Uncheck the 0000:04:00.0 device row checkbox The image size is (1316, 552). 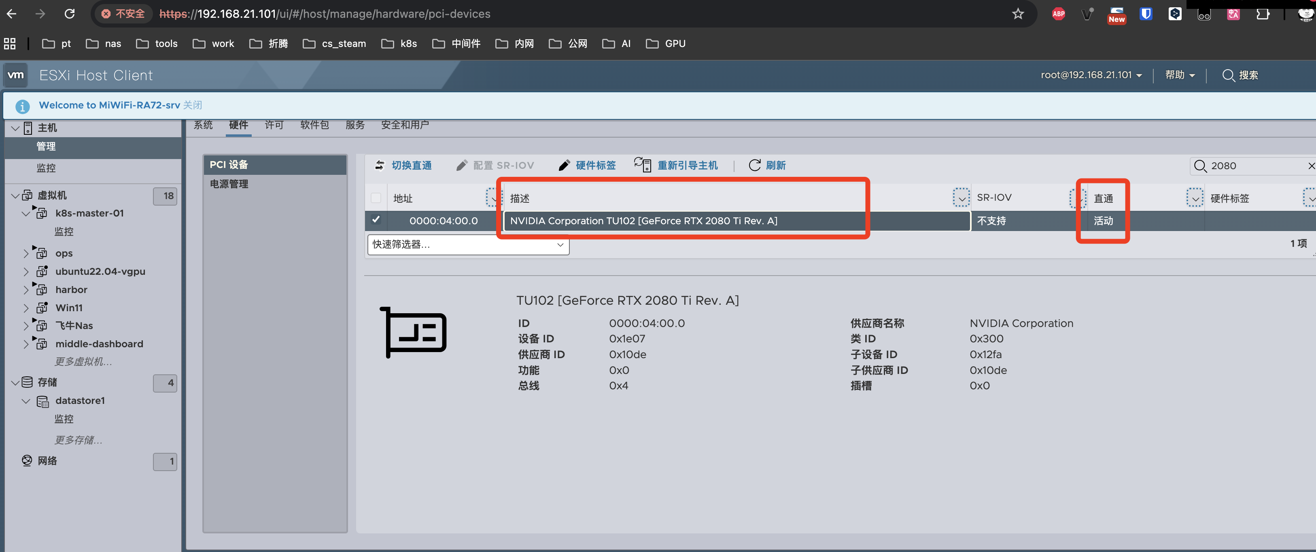(376, 220)
